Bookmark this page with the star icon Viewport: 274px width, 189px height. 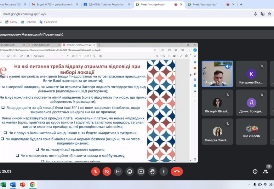(270, 14)
